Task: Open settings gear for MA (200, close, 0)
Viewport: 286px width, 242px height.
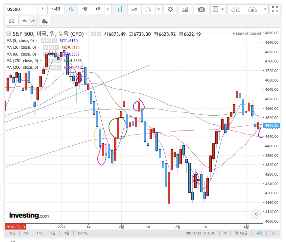Action: tap(53, 67)
